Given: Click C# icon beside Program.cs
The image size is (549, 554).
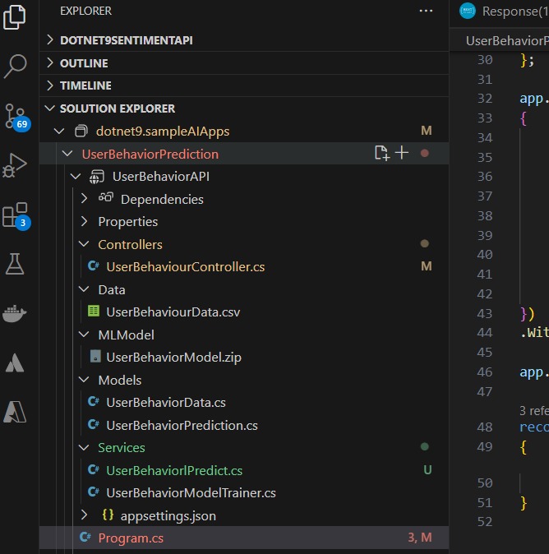Looking at the screenshot, I should point(85,537).
